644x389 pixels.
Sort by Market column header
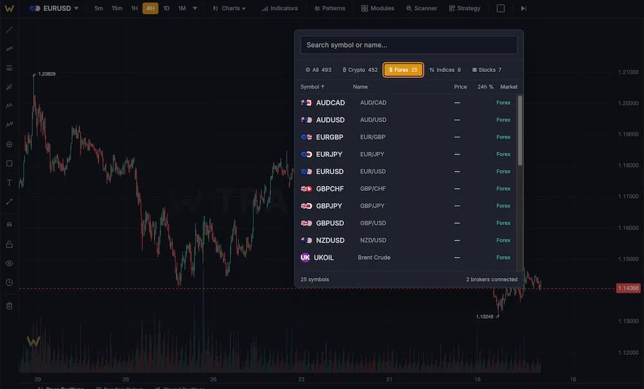509,87
